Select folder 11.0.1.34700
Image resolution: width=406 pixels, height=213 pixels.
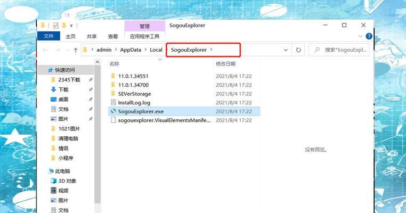pos(133,85)
